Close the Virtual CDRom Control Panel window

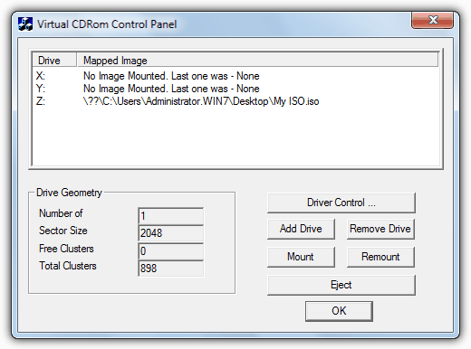click(432, 20)
